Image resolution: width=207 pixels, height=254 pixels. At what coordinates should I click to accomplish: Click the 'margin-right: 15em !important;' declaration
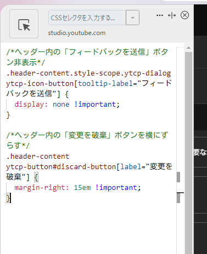click(x=77, y=188)
